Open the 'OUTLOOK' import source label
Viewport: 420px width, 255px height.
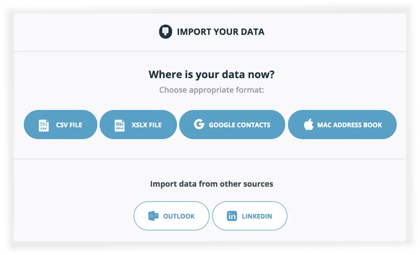tap(179, 216)
